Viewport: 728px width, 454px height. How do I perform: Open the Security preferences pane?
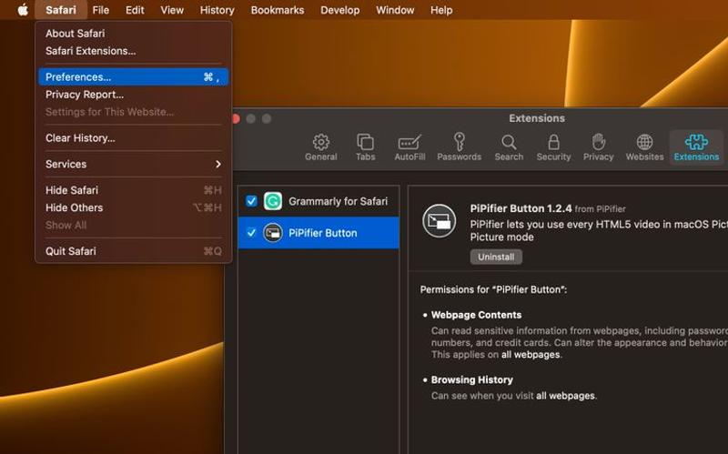[553, 147]
